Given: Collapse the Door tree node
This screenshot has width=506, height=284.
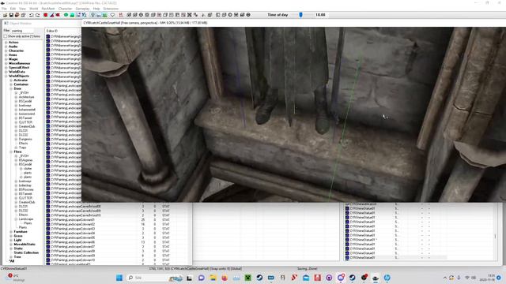Looking at the screenshot, I should 11,88.
